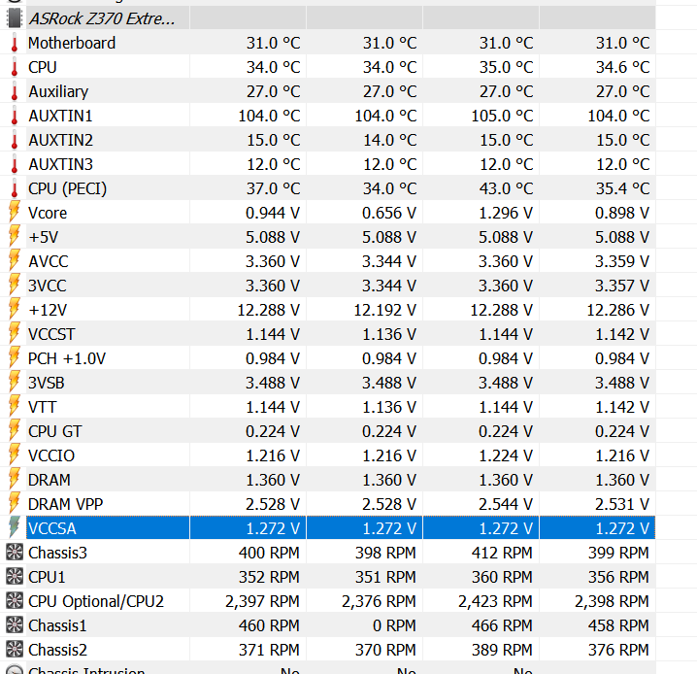Click the 34.6 °C CPU average value
The width and height of the screenshot is (697, 674).
click(622, 68)
